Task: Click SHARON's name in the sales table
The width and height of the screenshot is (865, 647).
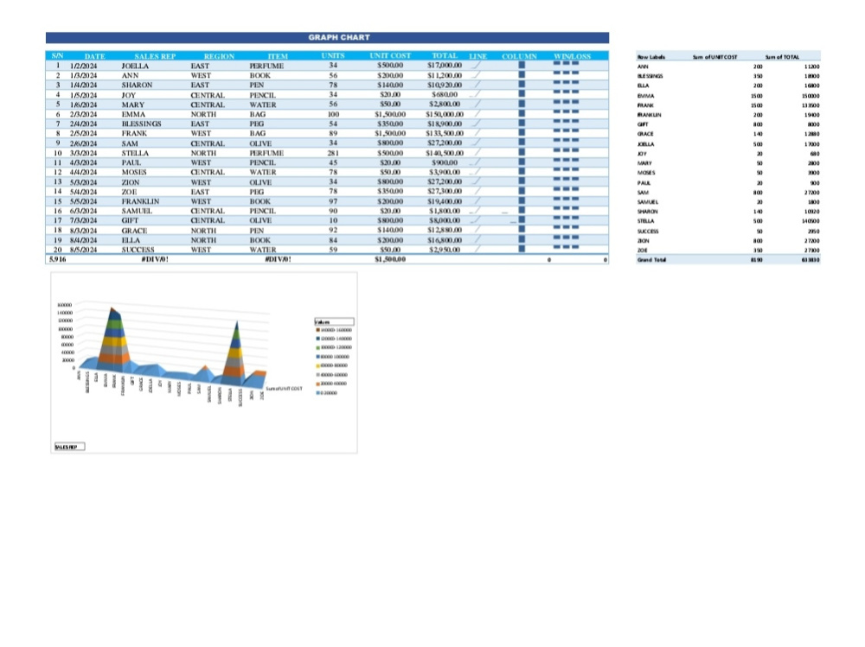Action: click(x=137, y=85)
